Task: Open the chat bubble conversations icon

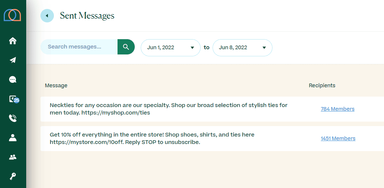Action: pos(13,79)
